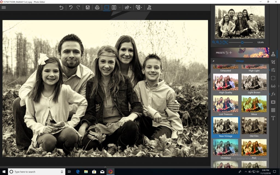Apply the Mesa preset
The image size is (280, 175).
pos(254,106)
